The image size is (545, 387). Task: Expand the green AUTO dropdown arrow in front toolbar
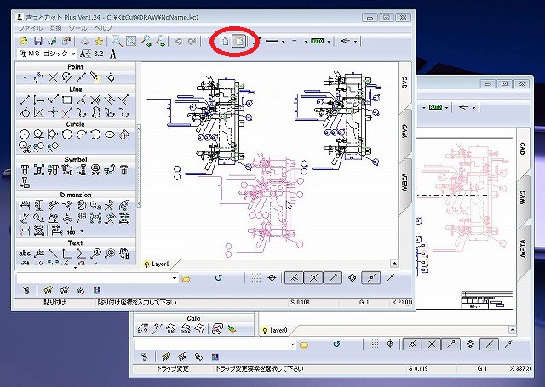tap(329, 42)
